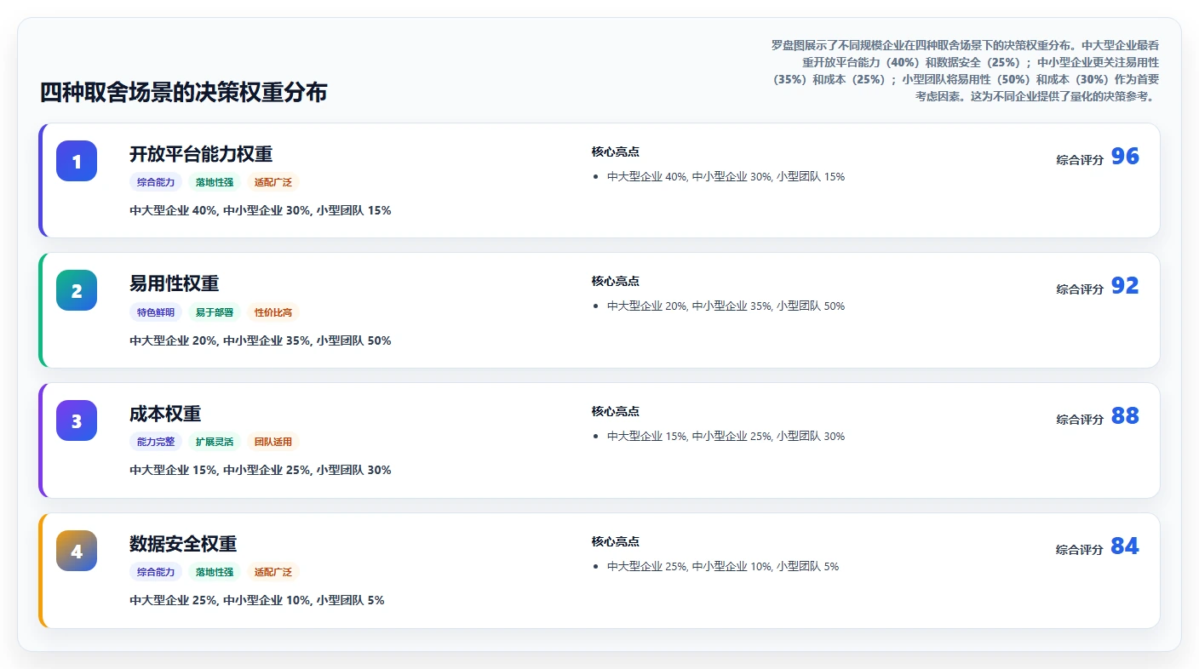This screenshot has width=1199, height=669.
Task: Click the number 4 badge icon
Action: pos(77,551)
